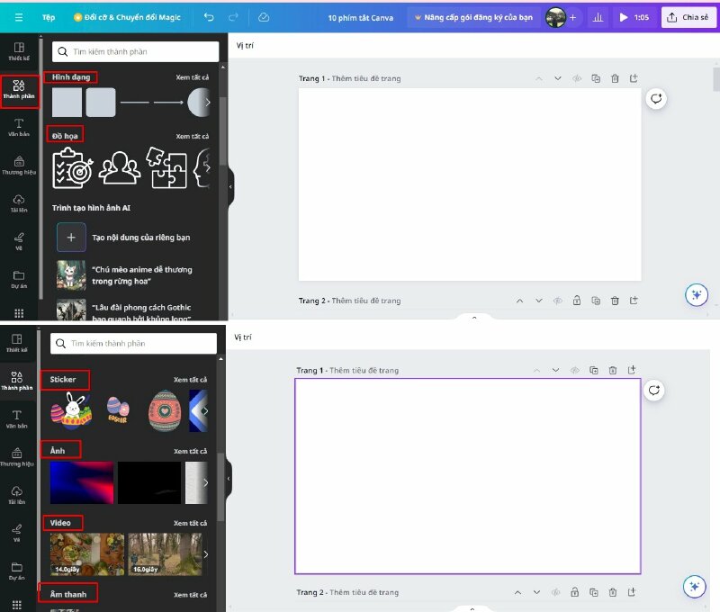Open the hamburger main menu
Viewport: 720px width, 612px height.
click(x=18, y=17)
